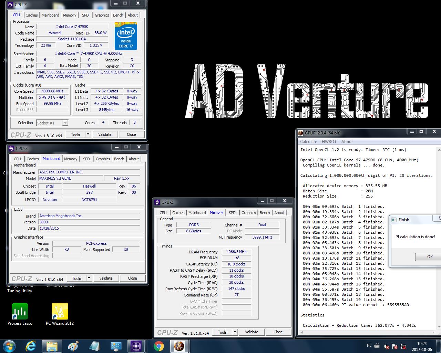
Task: Click the Show Desktop strip beside the clock
Action: 439,346
